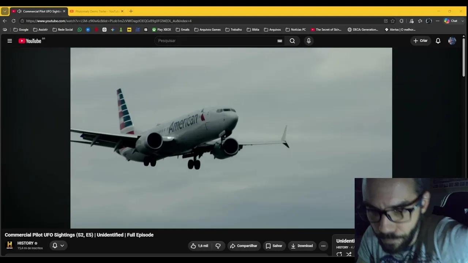The height and width of the screenshot is (263, 468).
Task: Click the search magnifier button
Action: [x=292, y=41]
